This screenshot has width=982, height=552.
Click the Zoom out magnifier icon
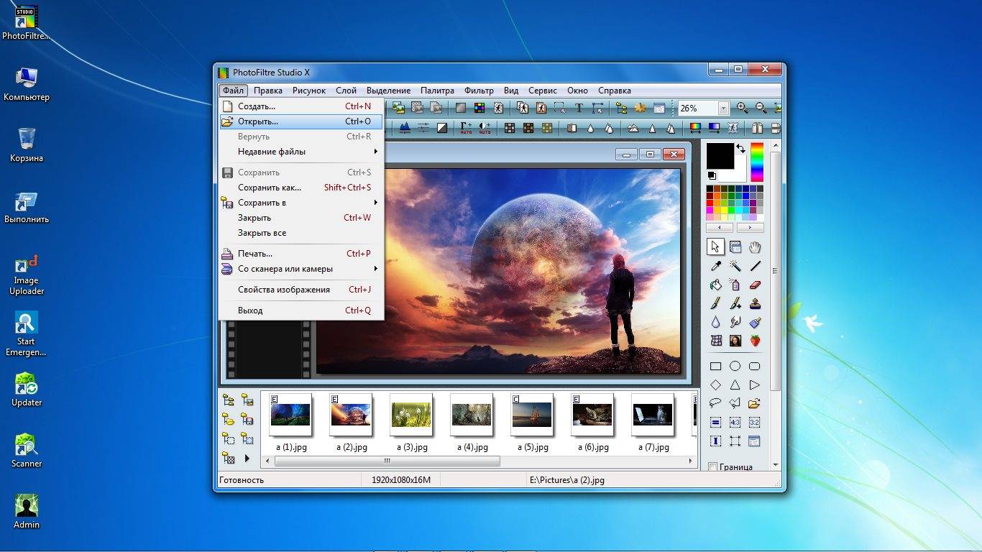[761, 109]
